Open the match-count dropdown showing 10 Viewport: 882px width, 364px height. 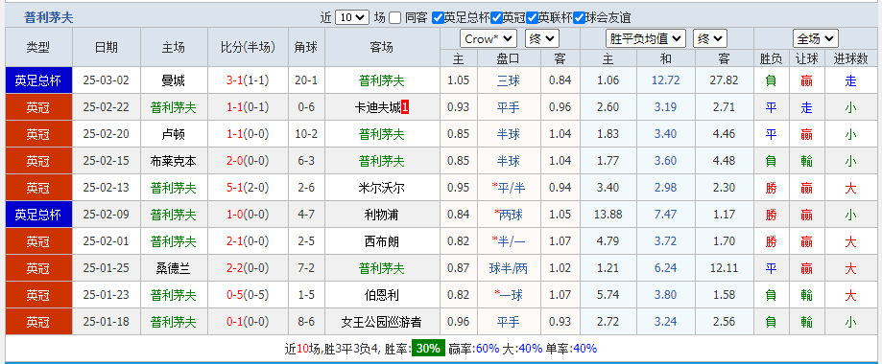pyautogui.click(x=352, y=18)
